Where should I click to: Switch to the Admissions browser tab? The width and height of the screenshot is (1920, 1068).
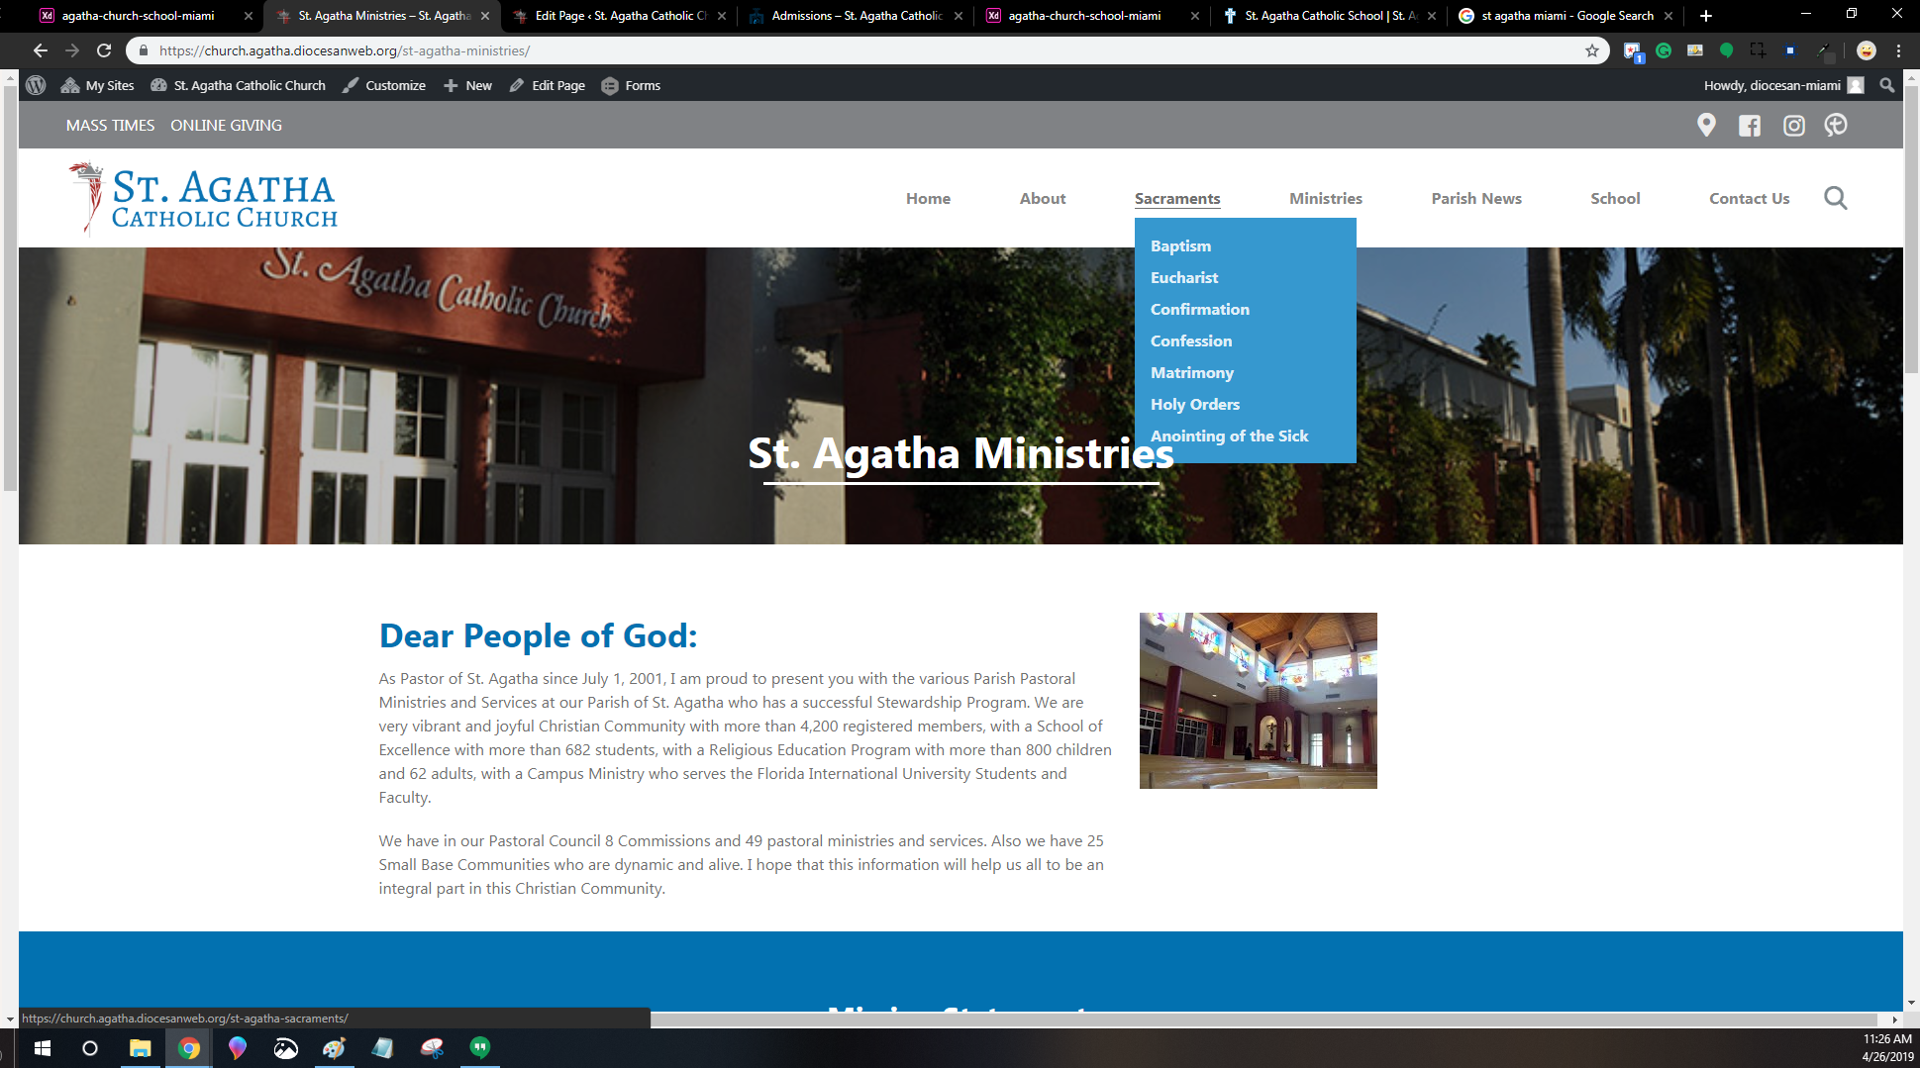coord(856,16)
